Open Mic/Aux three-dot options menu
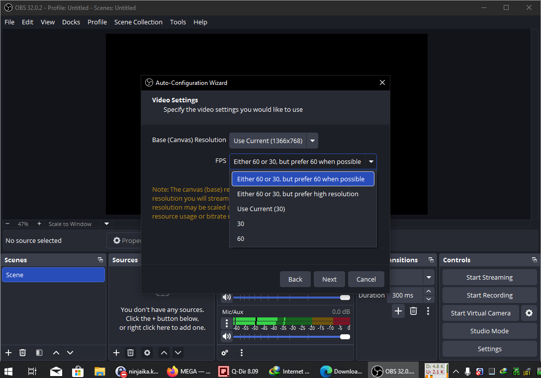541x378 pixels. coord(227,323)
